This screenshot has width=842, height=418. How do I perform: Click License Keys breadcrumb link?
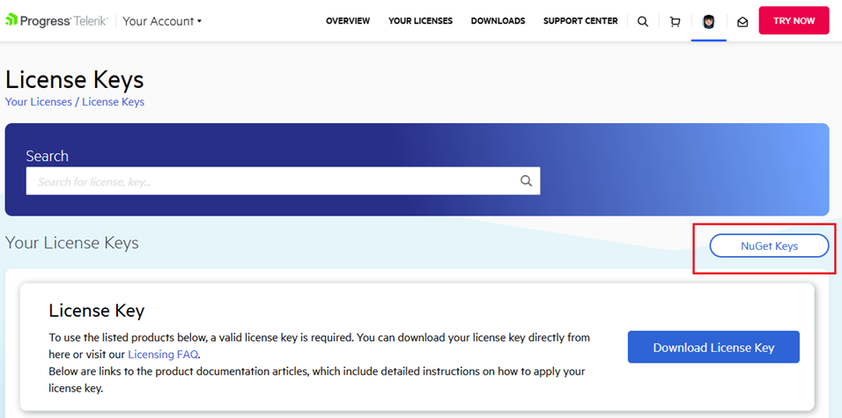click(113, 102)
